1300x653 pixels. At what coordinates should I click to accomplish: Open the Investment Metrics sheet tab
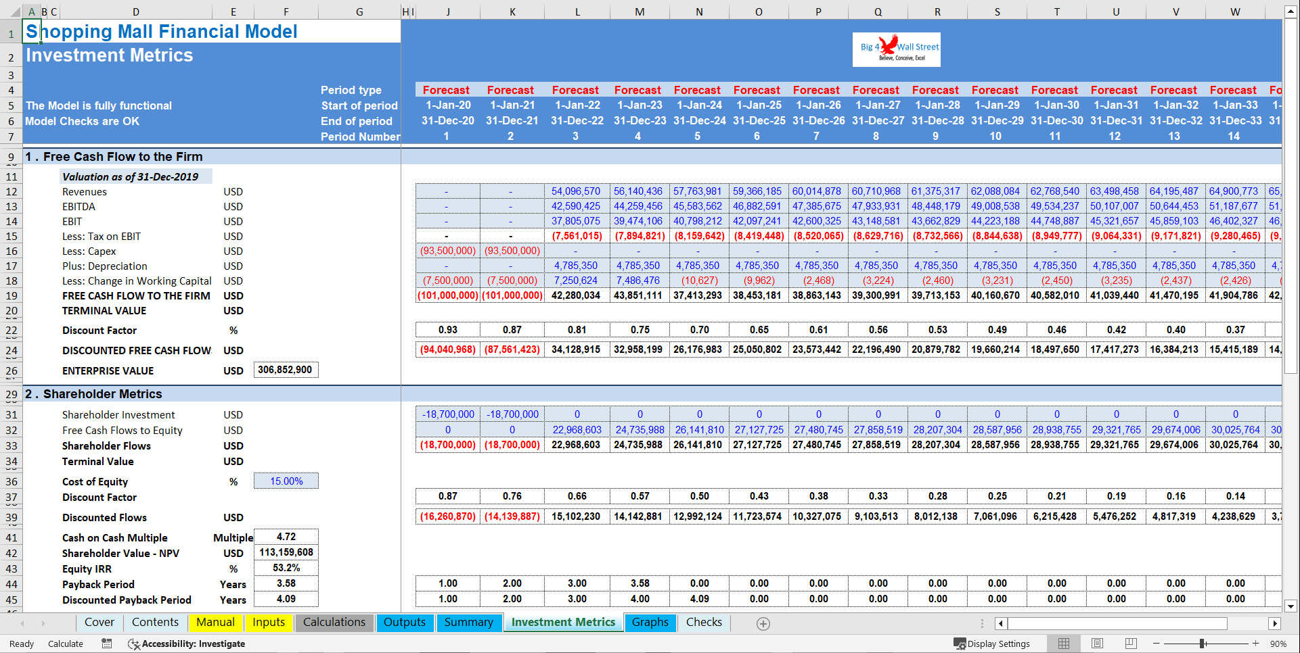coord(563,622)
